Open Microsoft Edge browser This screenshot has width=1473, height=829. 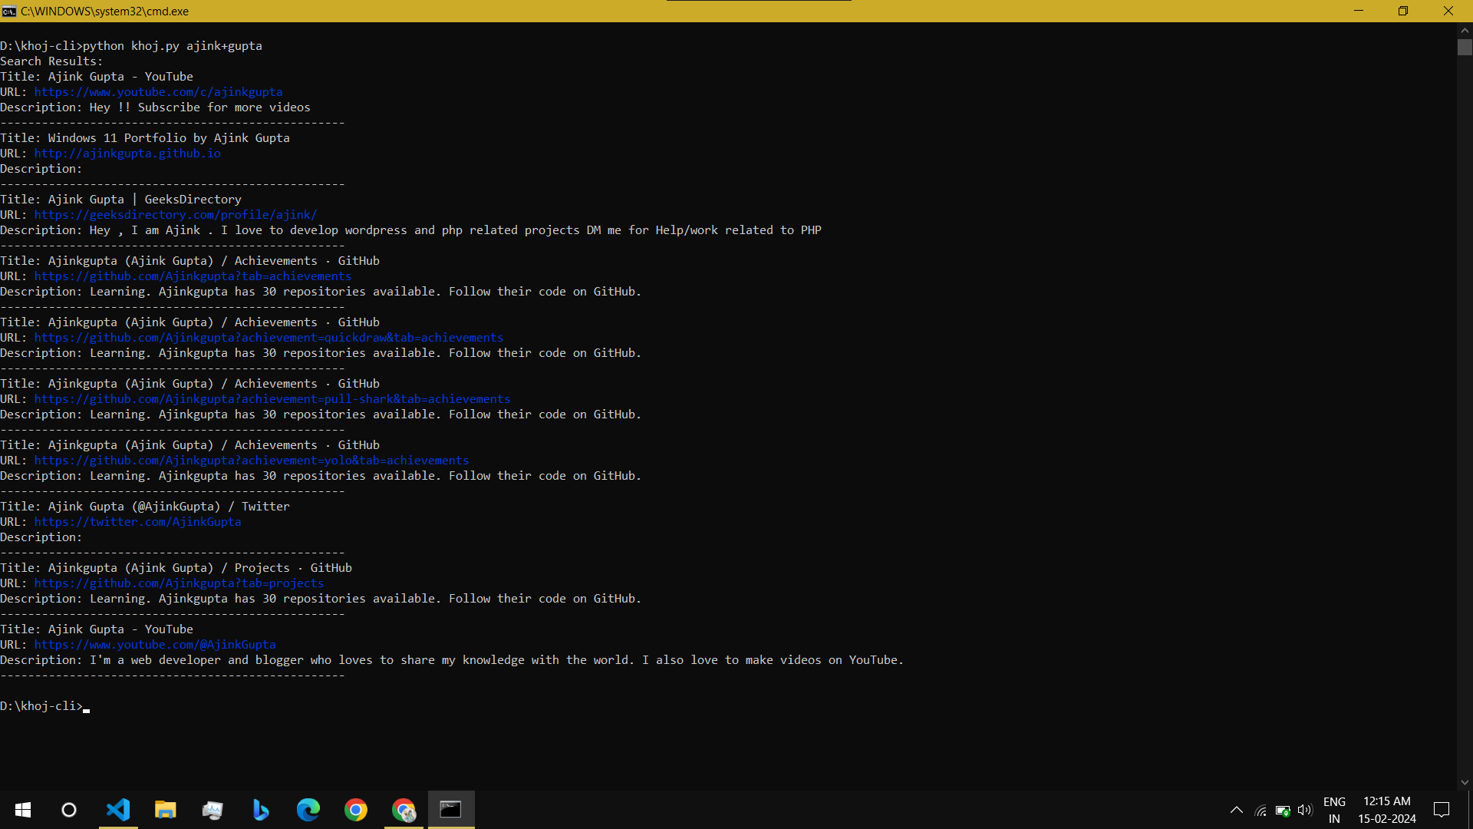click(x=308, y=810)
